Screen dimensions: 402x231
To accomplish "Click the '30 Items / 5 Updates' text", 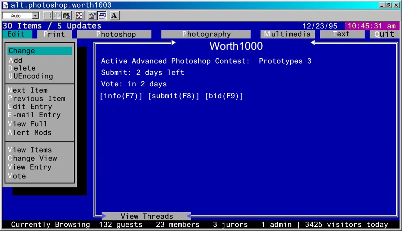I will tap(52, 26).
